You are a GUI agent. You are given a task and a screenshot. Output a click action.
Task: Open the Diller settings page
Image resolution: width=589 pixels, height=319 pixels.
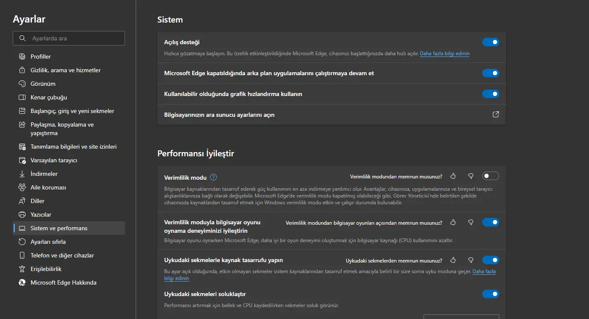(x=69, y=201)
